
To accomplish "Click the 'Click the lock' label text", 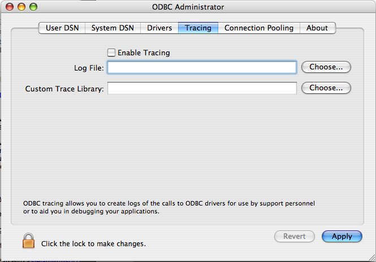I will pyautogui.click(x=93, y=244).
